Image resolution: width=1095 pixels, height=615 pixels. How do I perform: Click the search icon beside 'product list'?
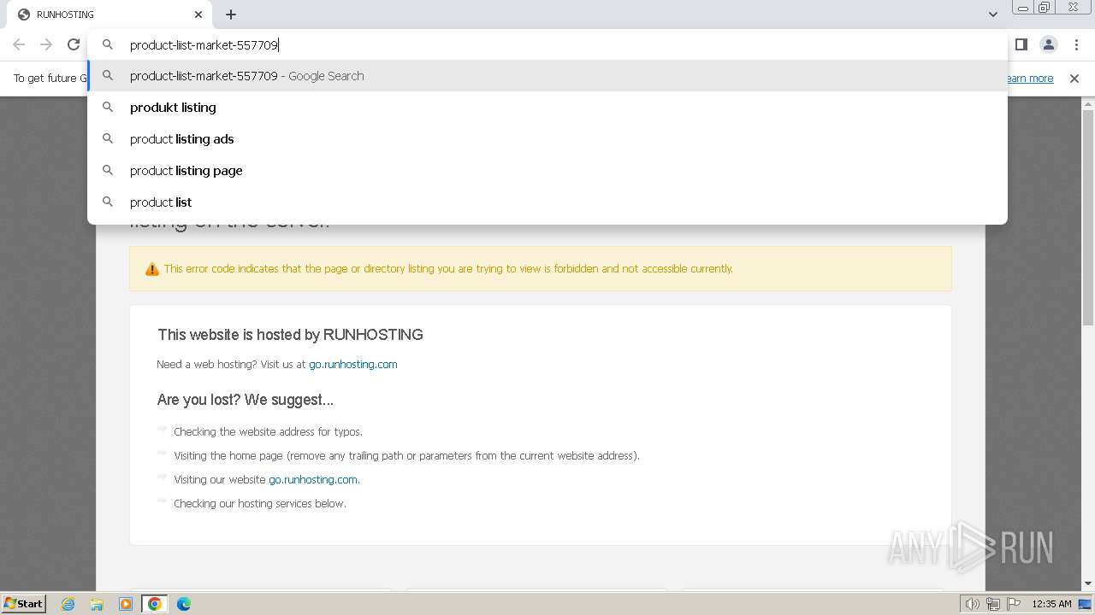point(108,202)
